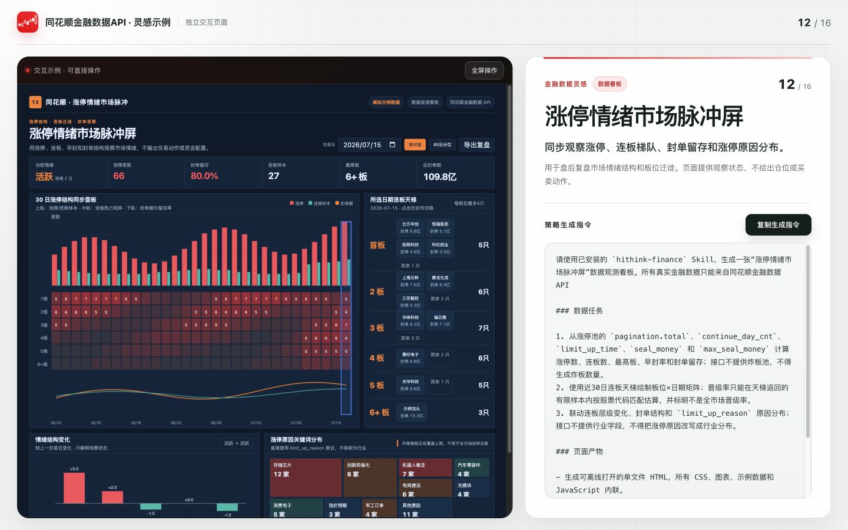848x530 pixels.
Task: Click the 电网建设 6 家 treemap tile
Action: pos(425,488)
